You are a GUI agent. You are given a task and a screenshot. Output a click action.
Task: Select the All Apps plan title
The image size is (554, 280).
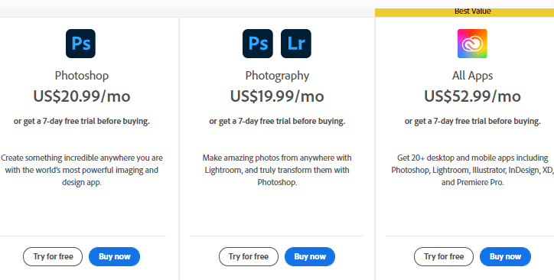(472, 76)
